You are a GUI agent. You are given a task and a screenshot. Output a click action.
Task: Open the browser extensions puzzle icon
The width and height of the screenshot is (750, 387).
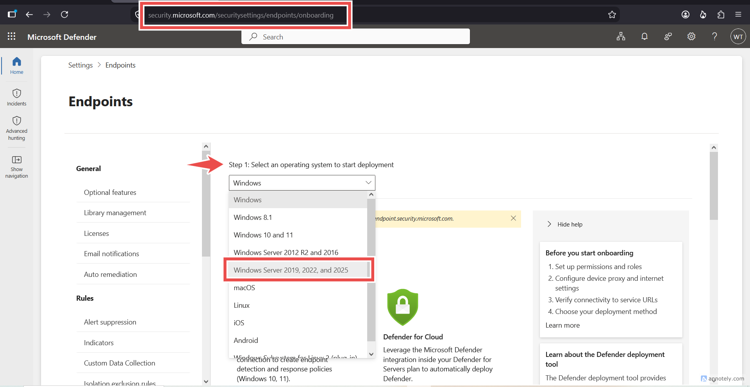(x=721, y=14)
